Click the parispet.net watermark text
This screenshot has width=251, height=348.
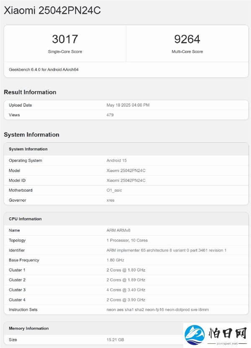tap(227, 343)
